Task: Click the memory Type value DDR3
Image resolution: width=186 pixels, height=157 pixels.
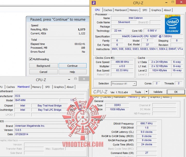Action: pyautogui.click(x=117, y=105)
